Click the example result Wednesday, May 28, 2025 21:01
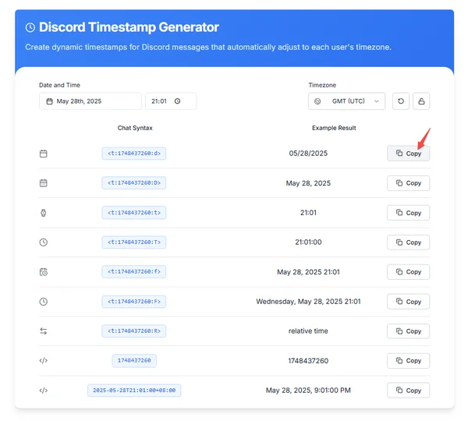Screen dimensions: 468x421 [308, 302]
